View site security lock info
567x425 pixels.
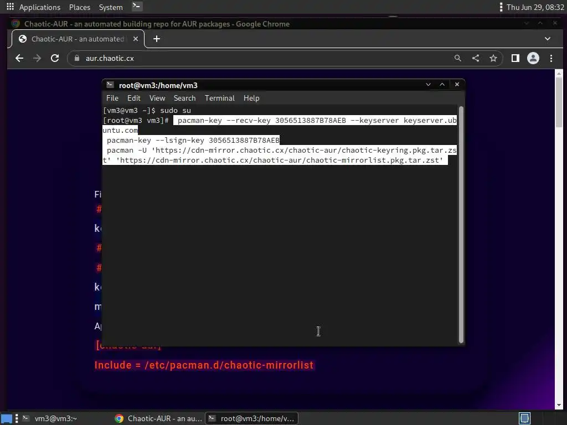pyautogui.click(x=76, y=58)
